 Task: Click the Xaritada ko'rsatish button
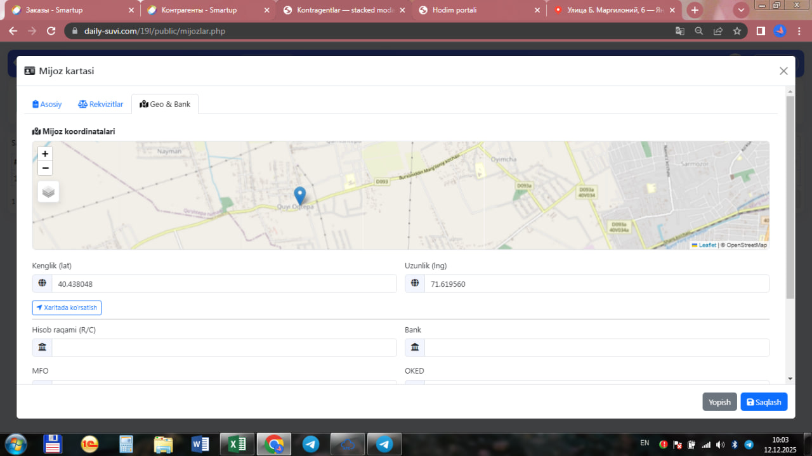coord(67,308)
